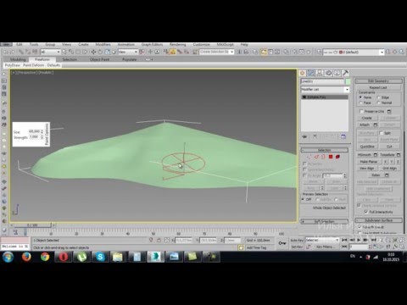
Task: Activate the Select and Scale tool
Action: click(x=108, y=52)
